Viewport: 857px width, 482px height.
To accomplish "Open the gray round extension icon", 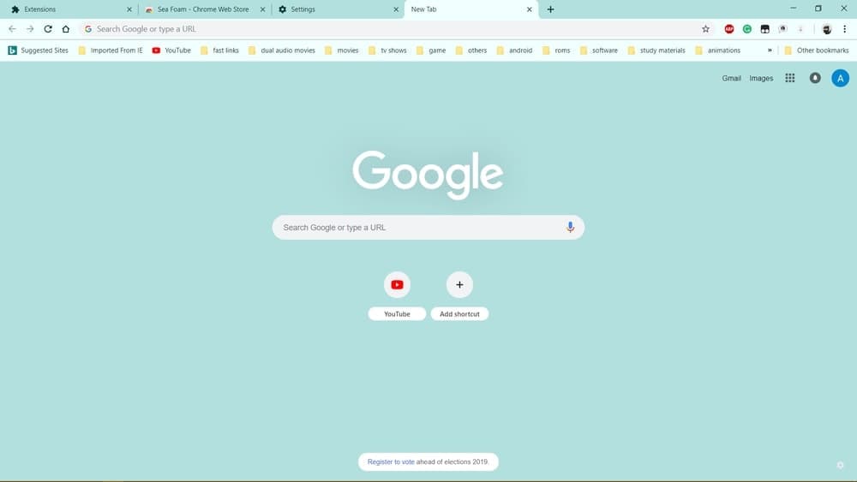I will [783, 29].
